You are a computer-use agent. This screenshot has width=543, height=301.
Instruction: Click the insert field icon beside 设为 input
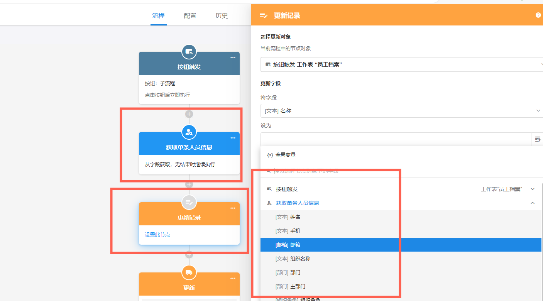coord(538,139)
